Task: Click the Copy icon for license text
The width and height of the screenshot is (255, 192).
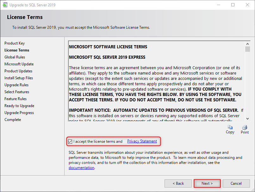Action: coord(230,127)
